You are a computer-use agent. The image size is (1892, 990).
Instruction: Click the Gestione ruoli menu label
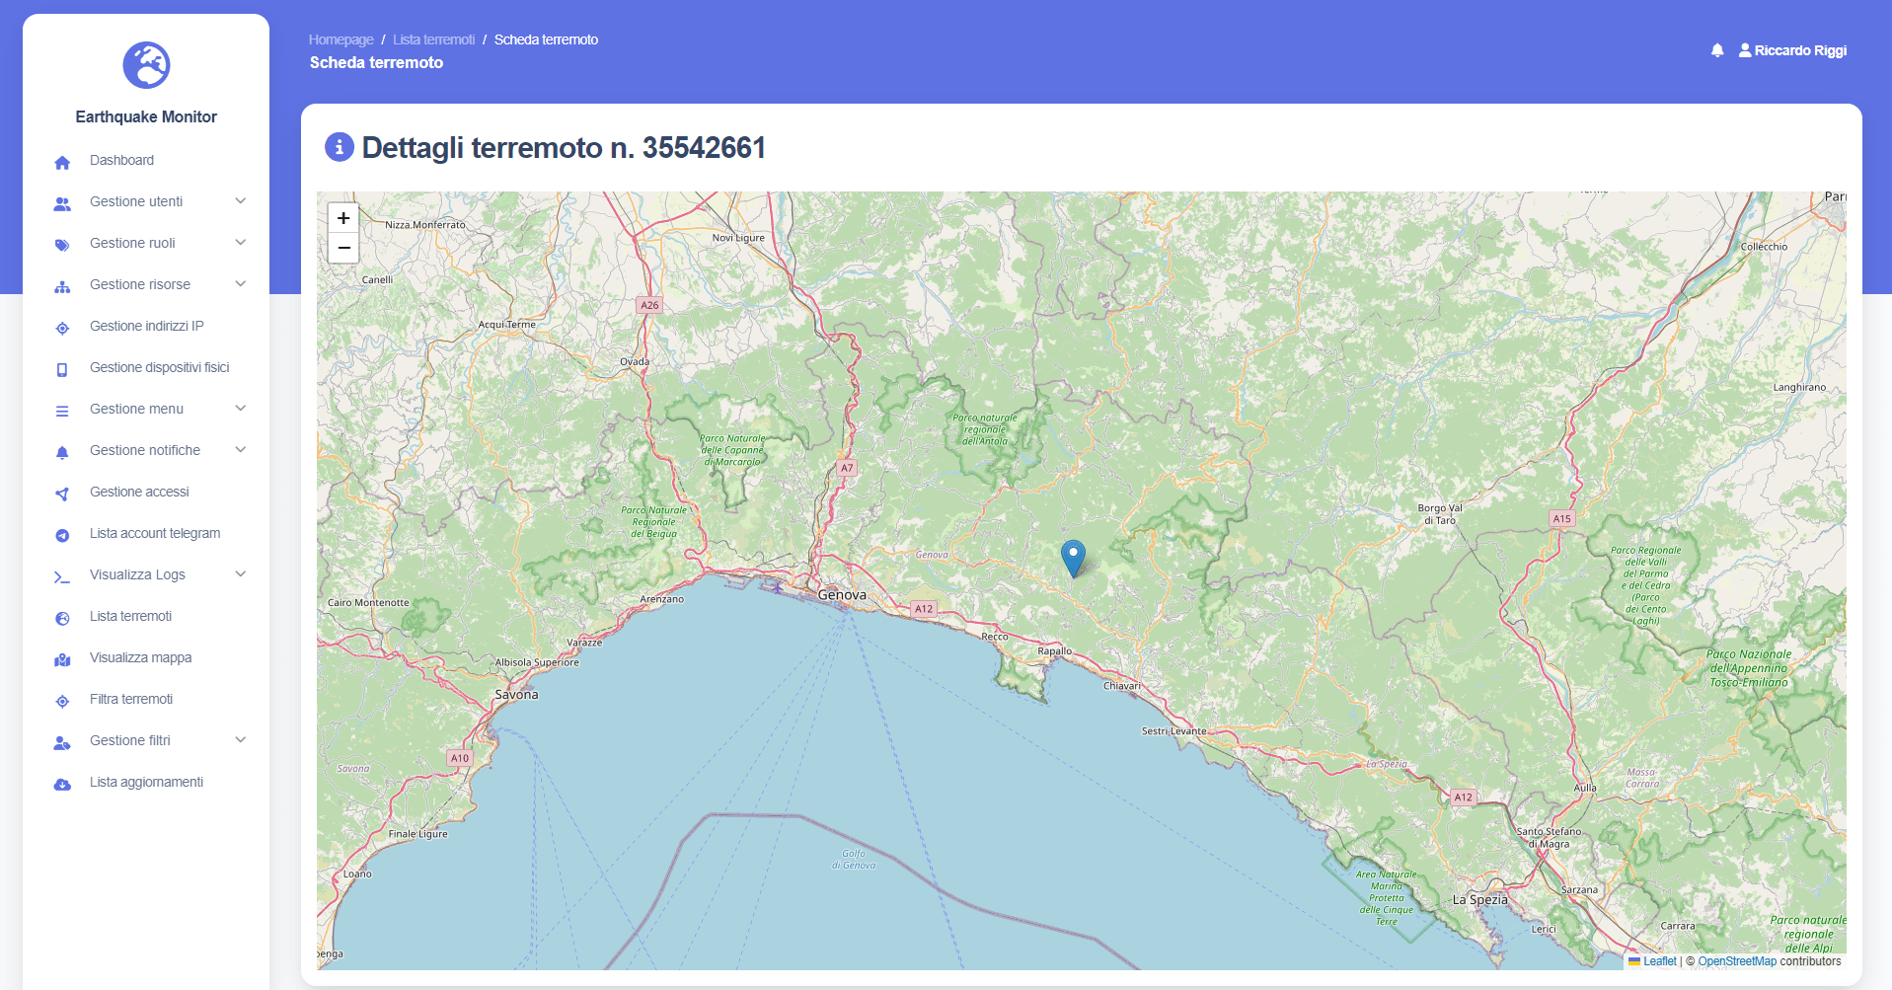click(132, 243)
